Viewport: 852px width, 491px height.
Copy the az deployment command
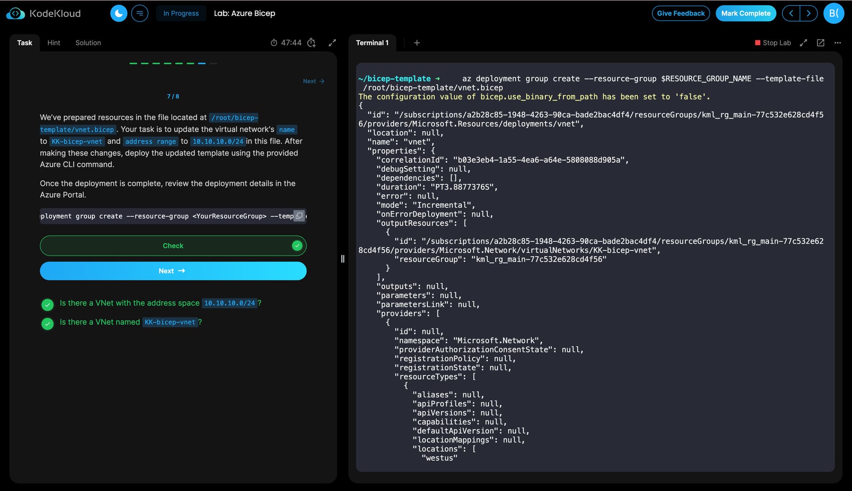pyautogui.click(x=299, y=216)
